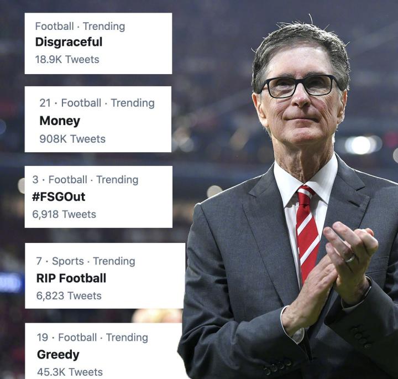Select the '7 · Sports · Trending' label

(86, 261)
